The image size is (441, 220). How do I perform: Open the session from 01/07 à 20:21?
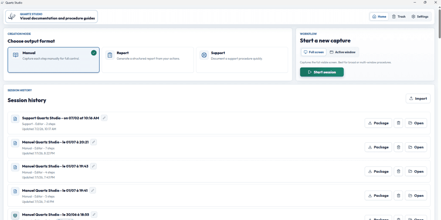point(416,147)
